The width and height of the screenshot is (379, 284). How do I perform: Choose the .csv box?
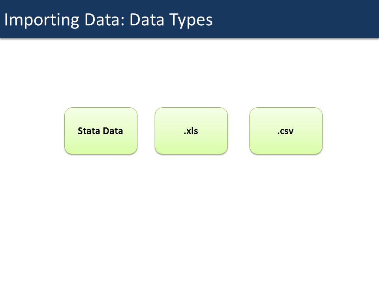pyautogui.click(x=286, y=131)
